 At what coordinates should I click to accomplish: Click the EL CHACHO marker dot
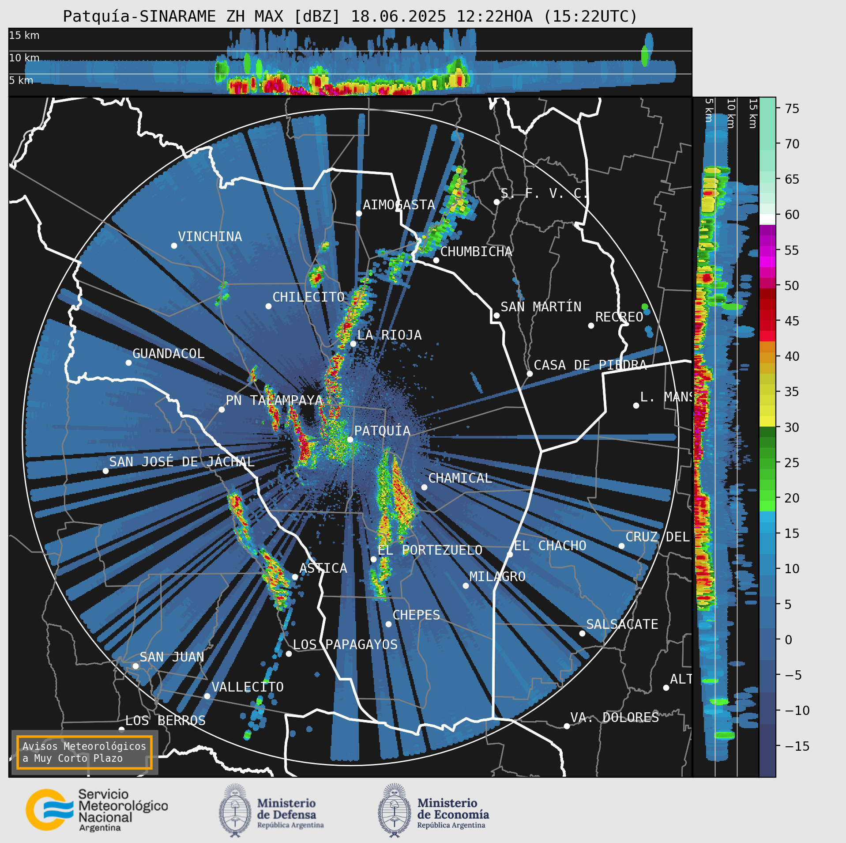[510, 554]
